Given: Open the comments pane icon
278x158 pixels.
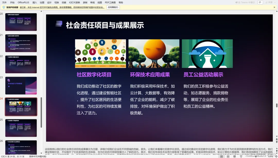Looking at the screenshot, I should pyautogui.click(x=260, y=2).
